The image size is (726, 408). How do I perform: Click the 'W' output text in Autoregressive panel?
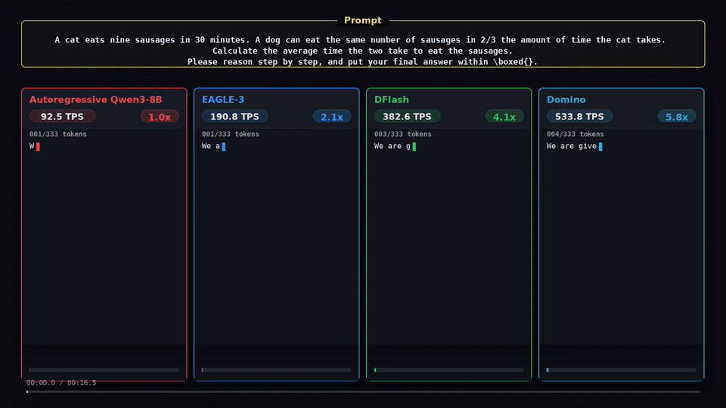[x=32, y=146]
